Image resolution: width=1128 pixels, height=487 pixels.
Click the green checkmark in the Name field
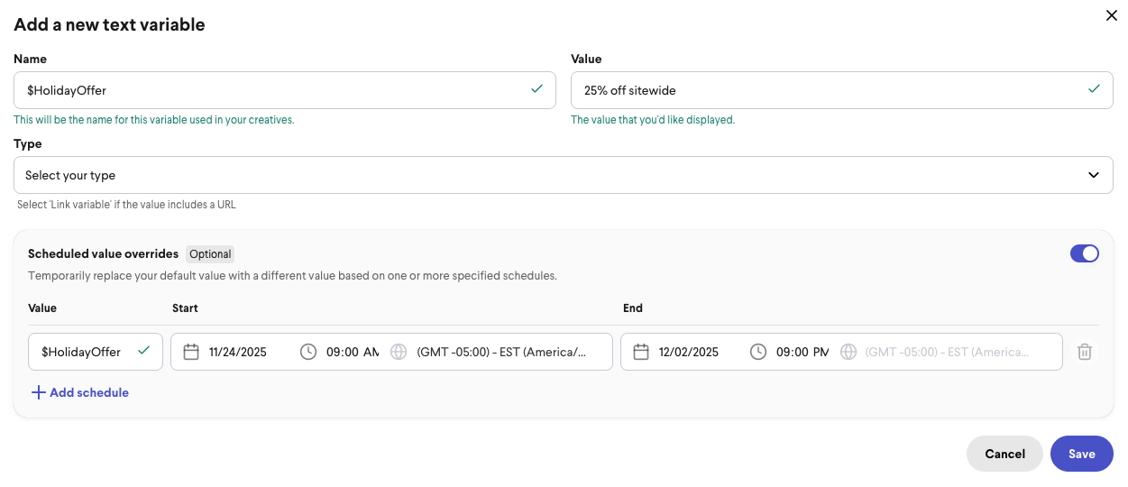click(536, 89)
